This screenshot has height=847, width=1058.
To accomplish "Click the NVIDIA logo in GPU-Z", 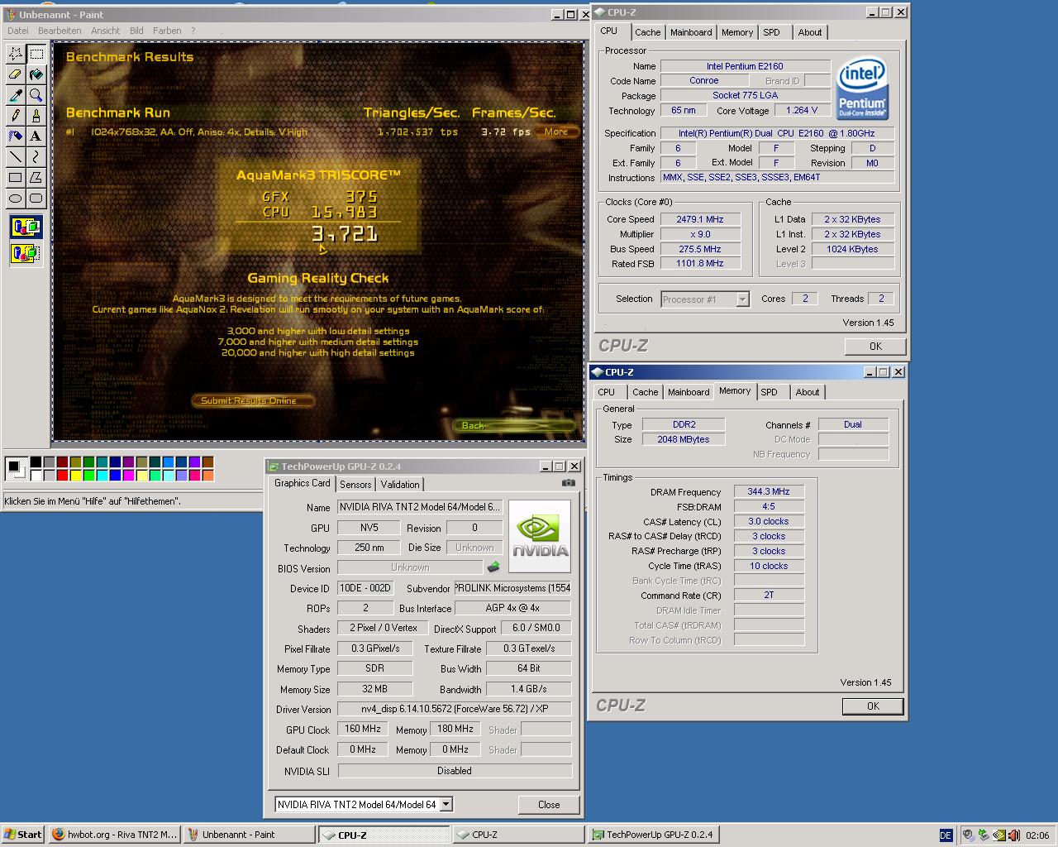I will (540, 536).
